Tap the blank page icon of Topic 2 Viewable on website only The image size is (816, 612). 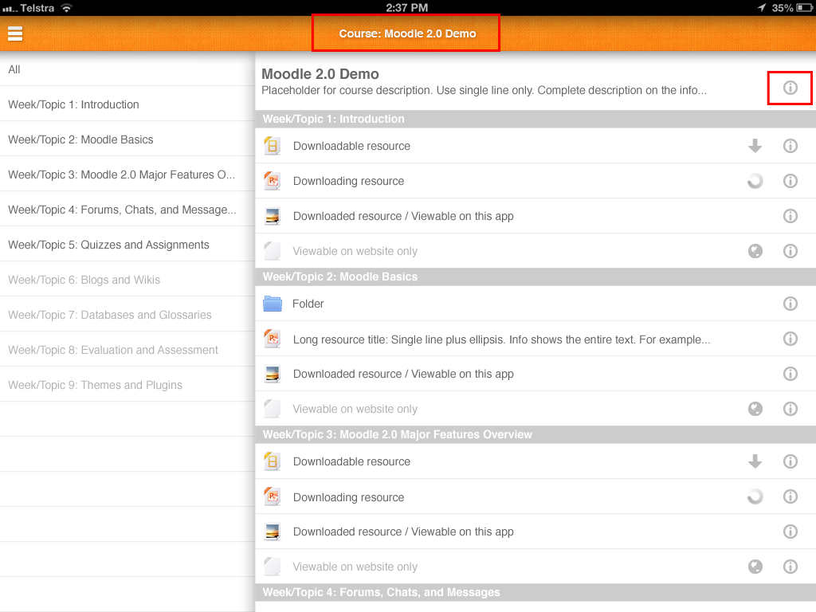[273, 409]
